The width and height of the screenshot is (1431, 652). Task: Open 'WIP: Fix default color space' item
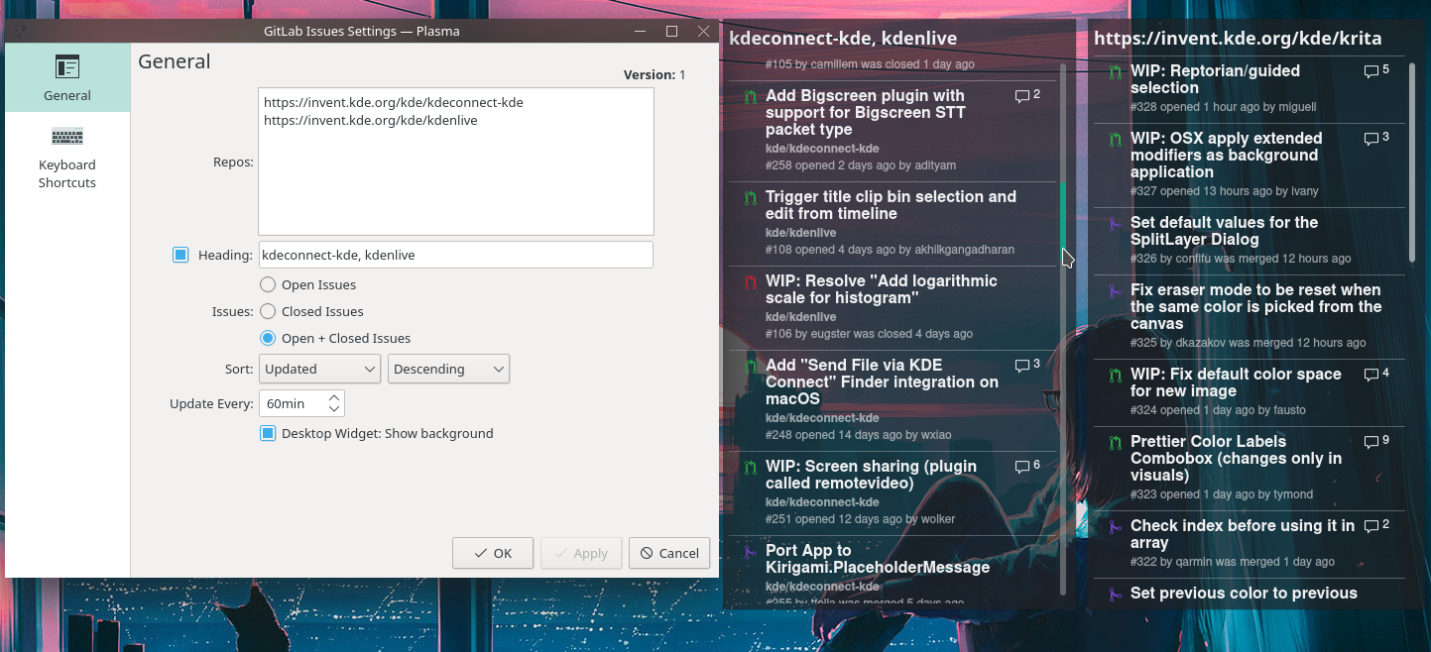[x=1236, y=382]
